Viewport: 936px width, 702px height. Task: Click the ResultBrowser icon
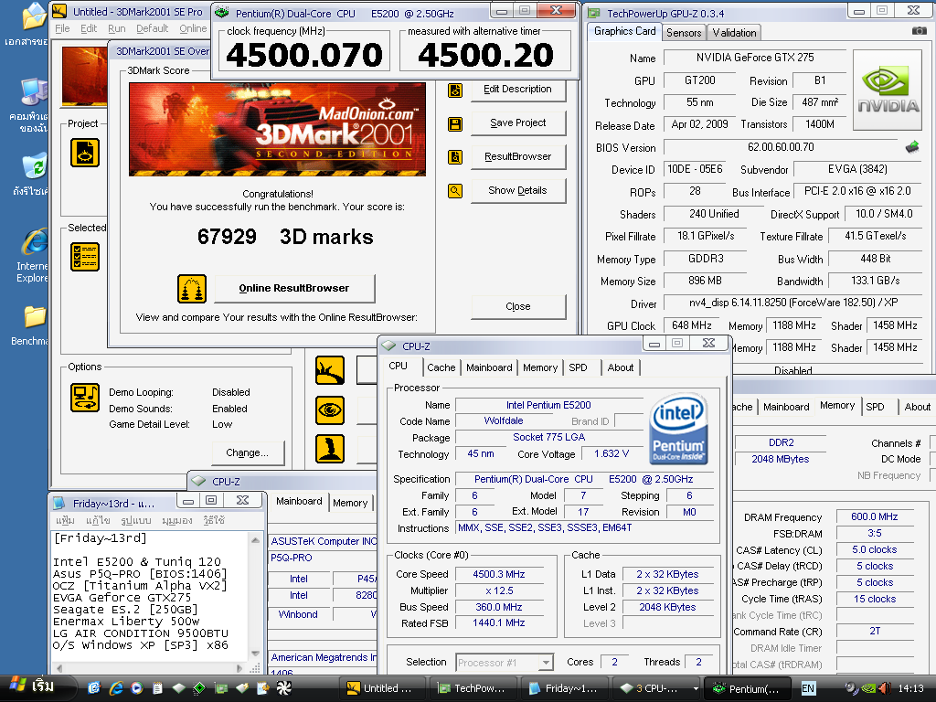tap(455, 157)
